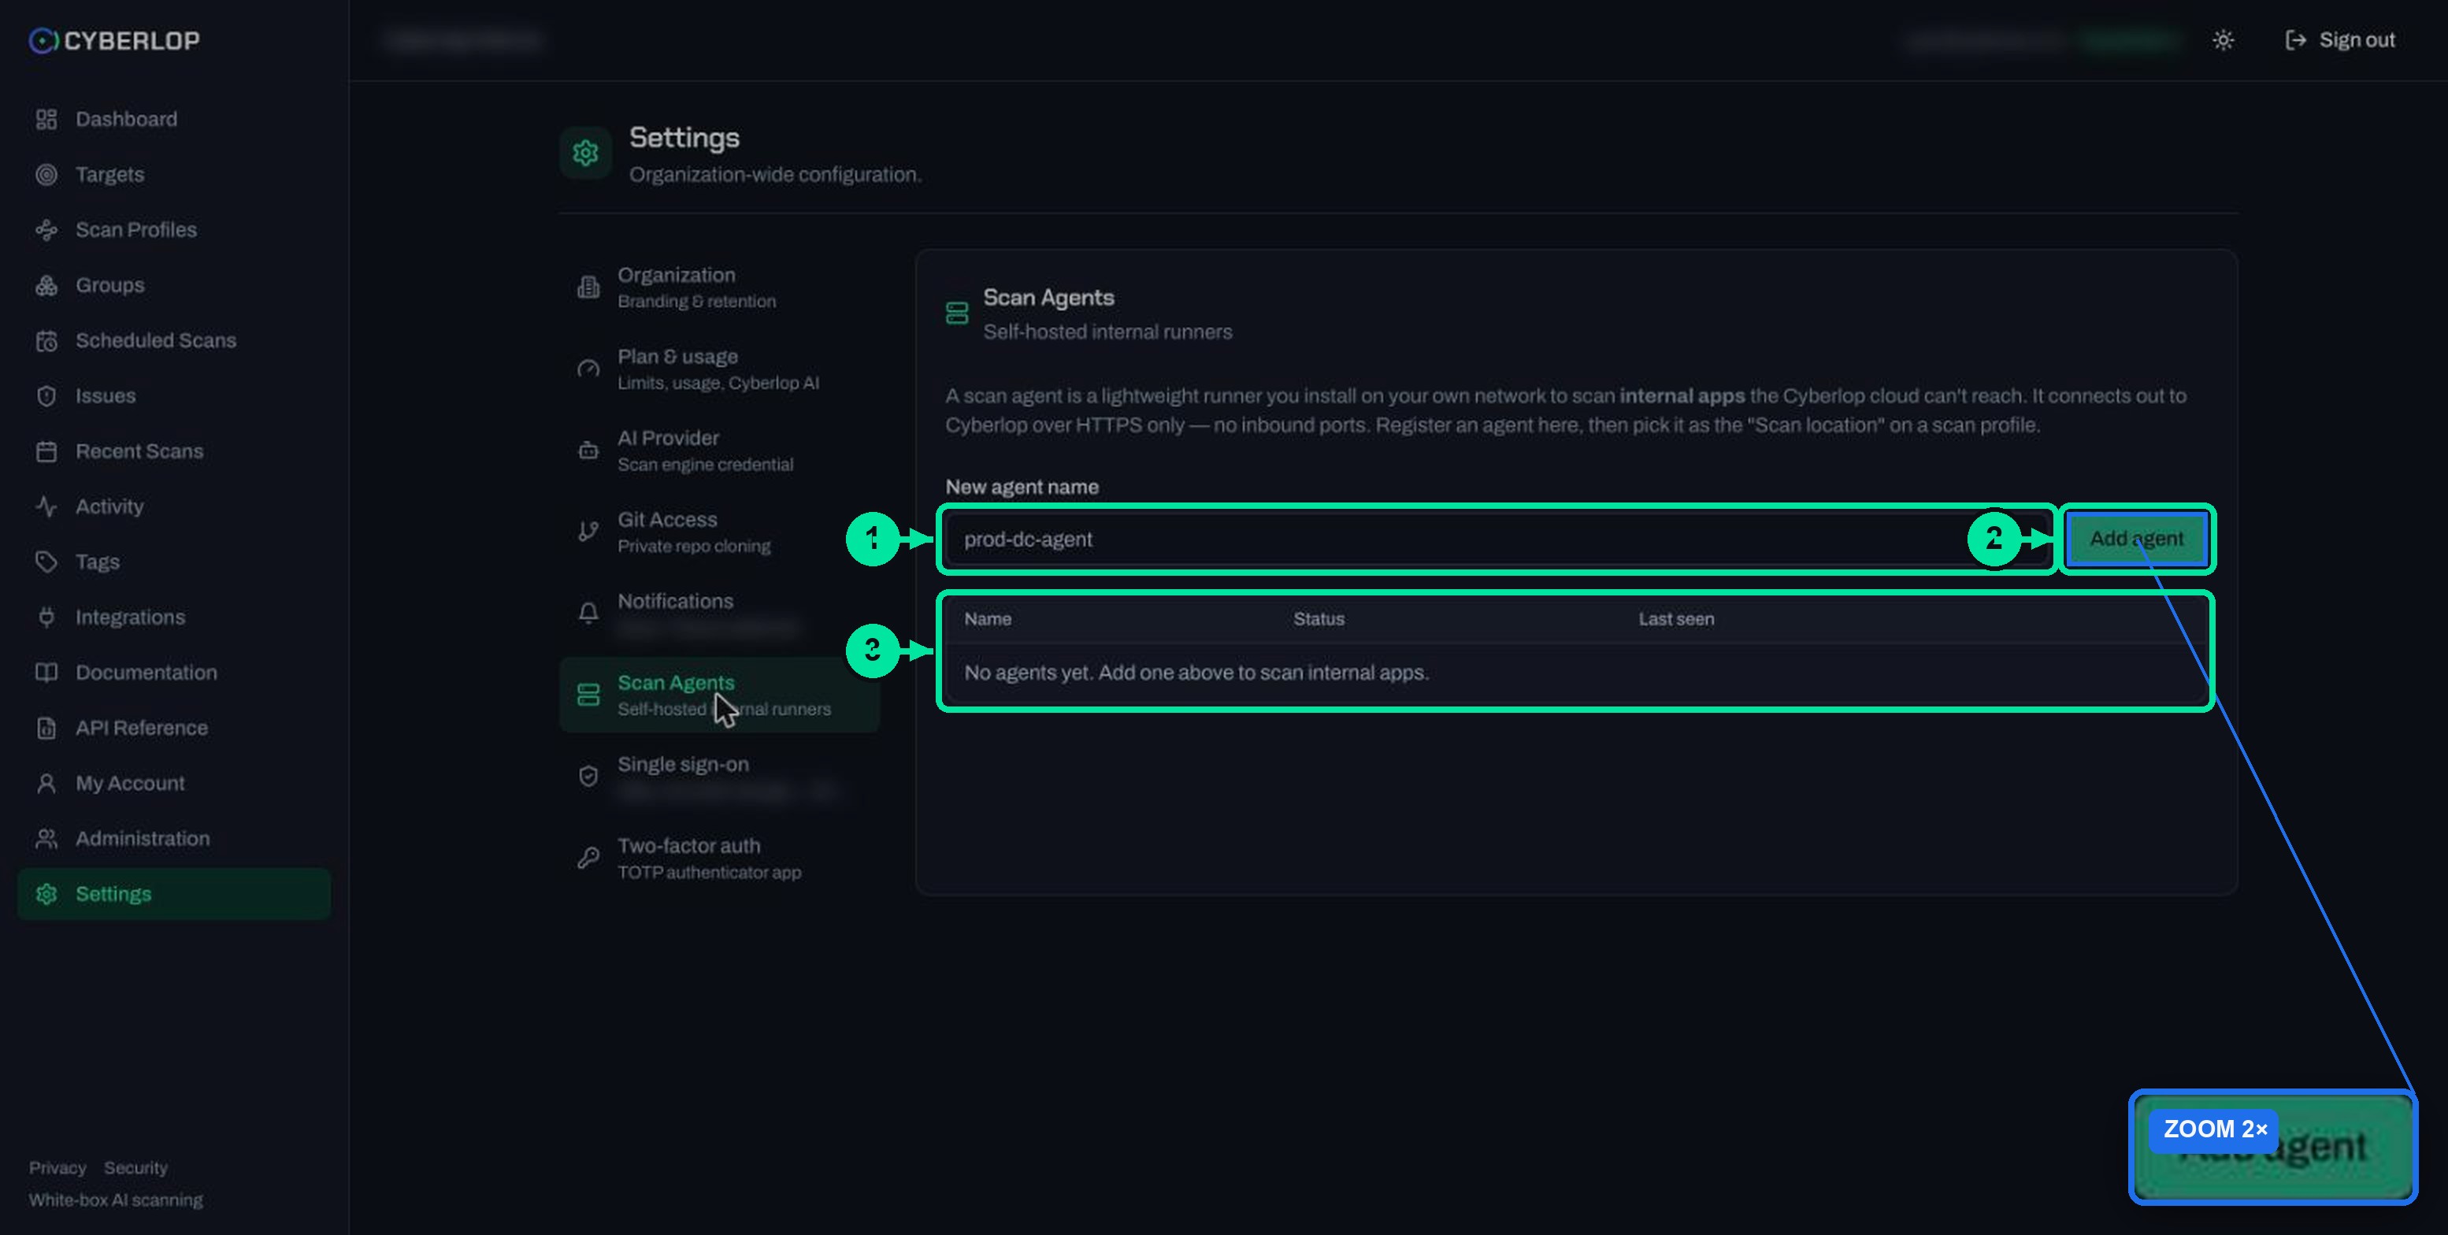Click the Status column header
The image size is (2448, 1235).
1318,618
